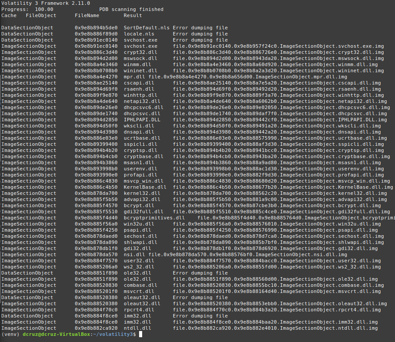
Task: Click the nsi.dll.img output file path
Action: pos(248,255)
